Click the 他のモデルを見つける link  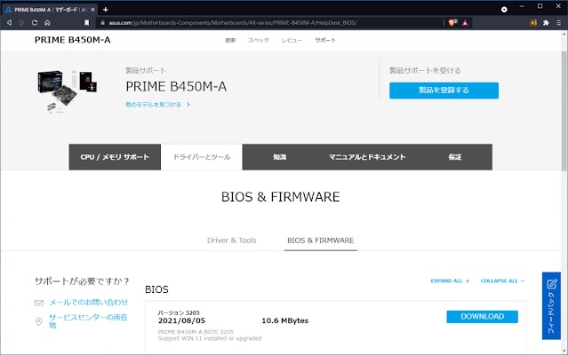[157, 105]
